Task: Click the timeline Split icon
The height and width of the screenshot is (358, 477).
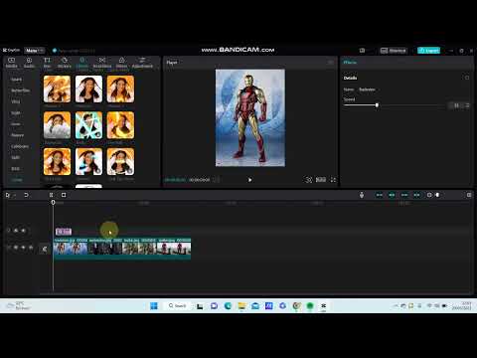Action: 51,195
